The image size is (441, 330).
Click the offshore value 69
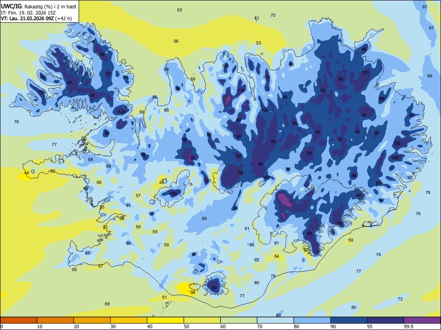point(107,304)
